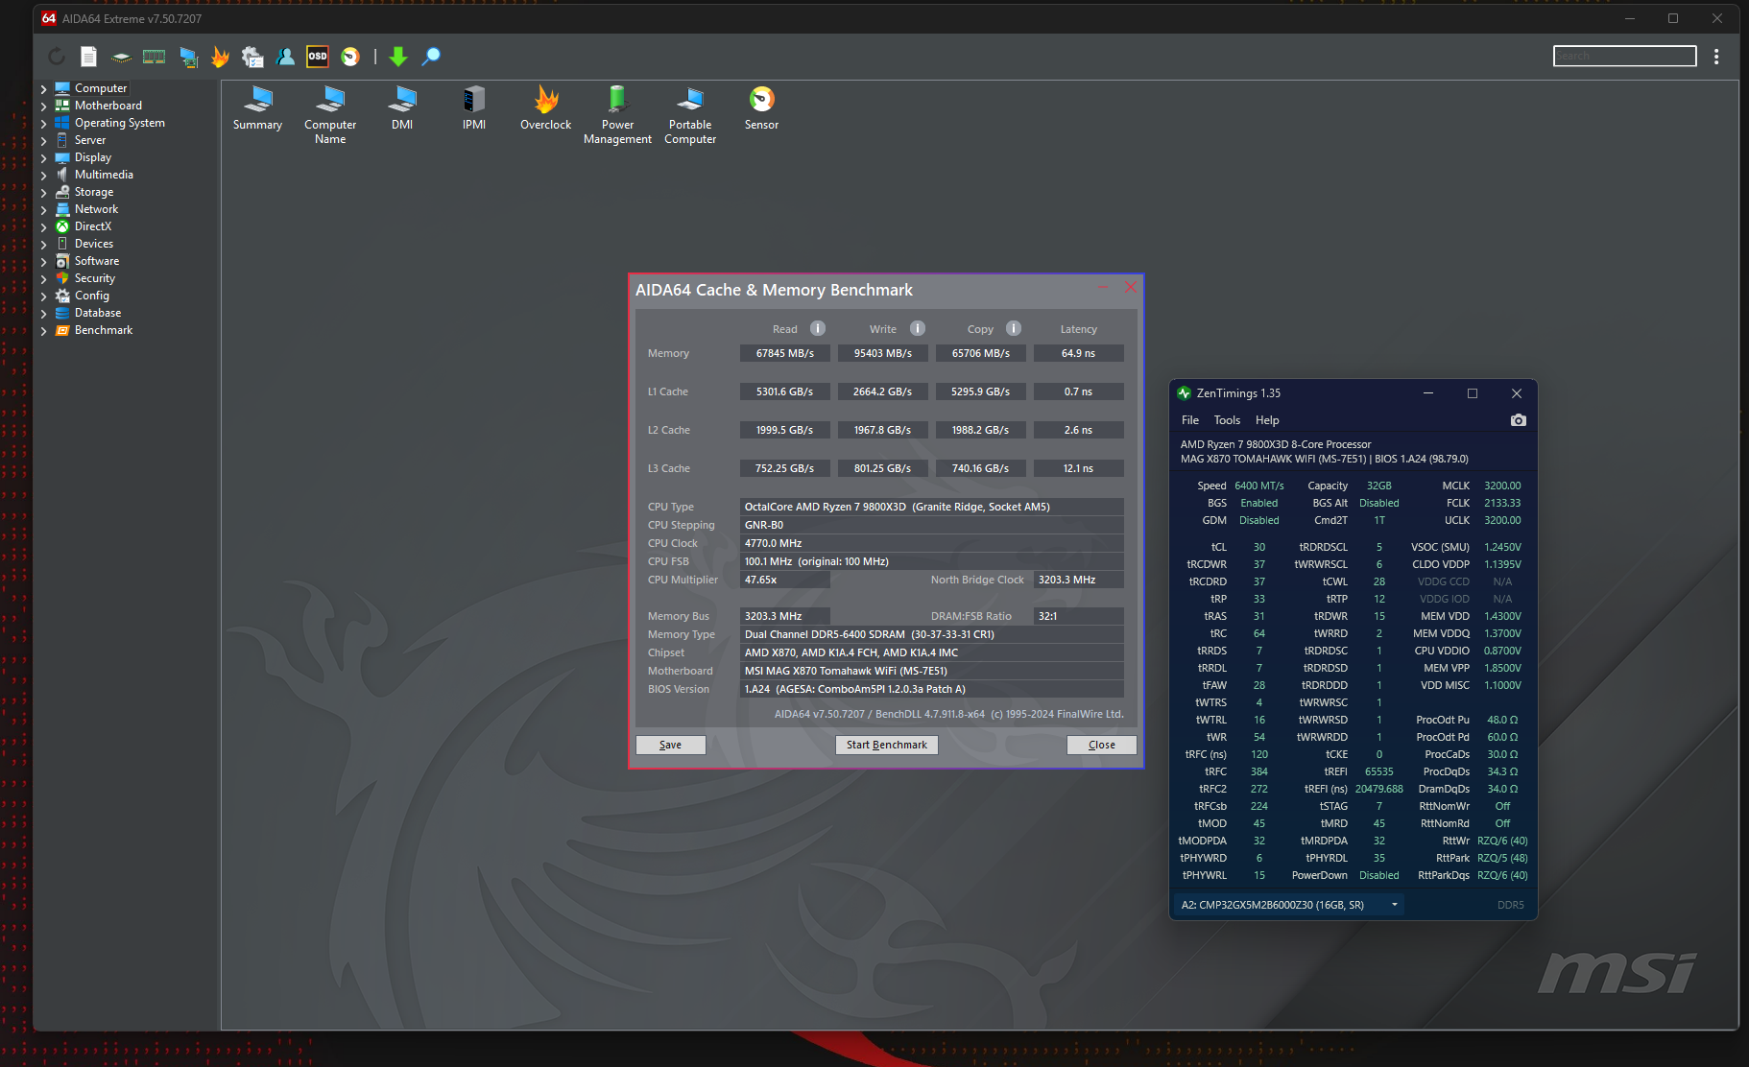Select Software in the sidebar tree

(x=97, y=261)
